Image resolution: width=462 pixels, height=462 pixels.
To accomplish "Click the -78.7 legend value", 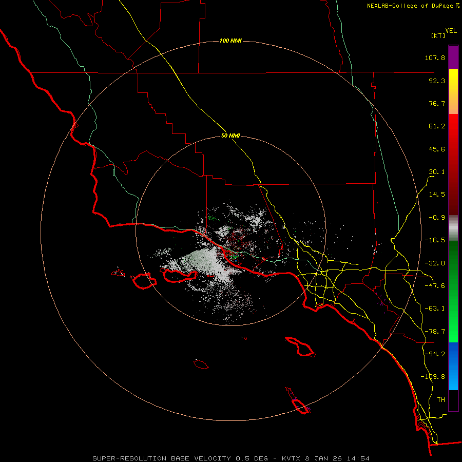I will pos(435,332).
